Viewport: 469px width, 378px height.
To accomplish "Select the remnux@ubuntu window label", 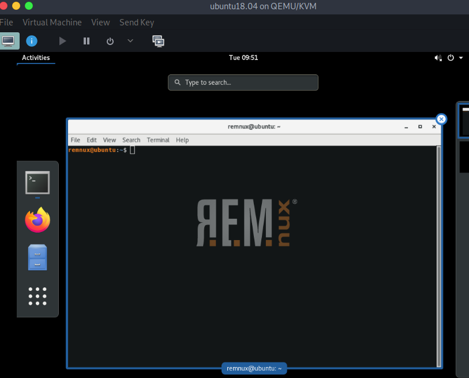I will click(x=254, y=368).
